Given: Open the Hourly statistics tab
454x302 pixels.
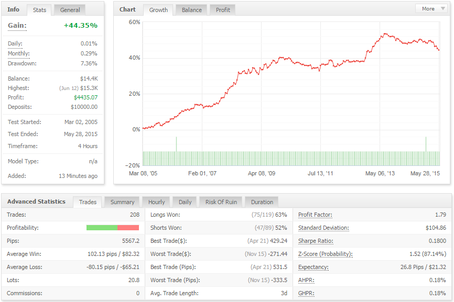Looking at the screenshot, I should click(x=156, y=202).
